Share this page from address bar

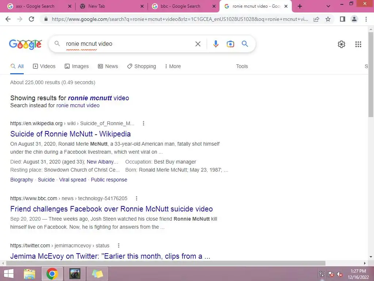[x=316, y=19]
